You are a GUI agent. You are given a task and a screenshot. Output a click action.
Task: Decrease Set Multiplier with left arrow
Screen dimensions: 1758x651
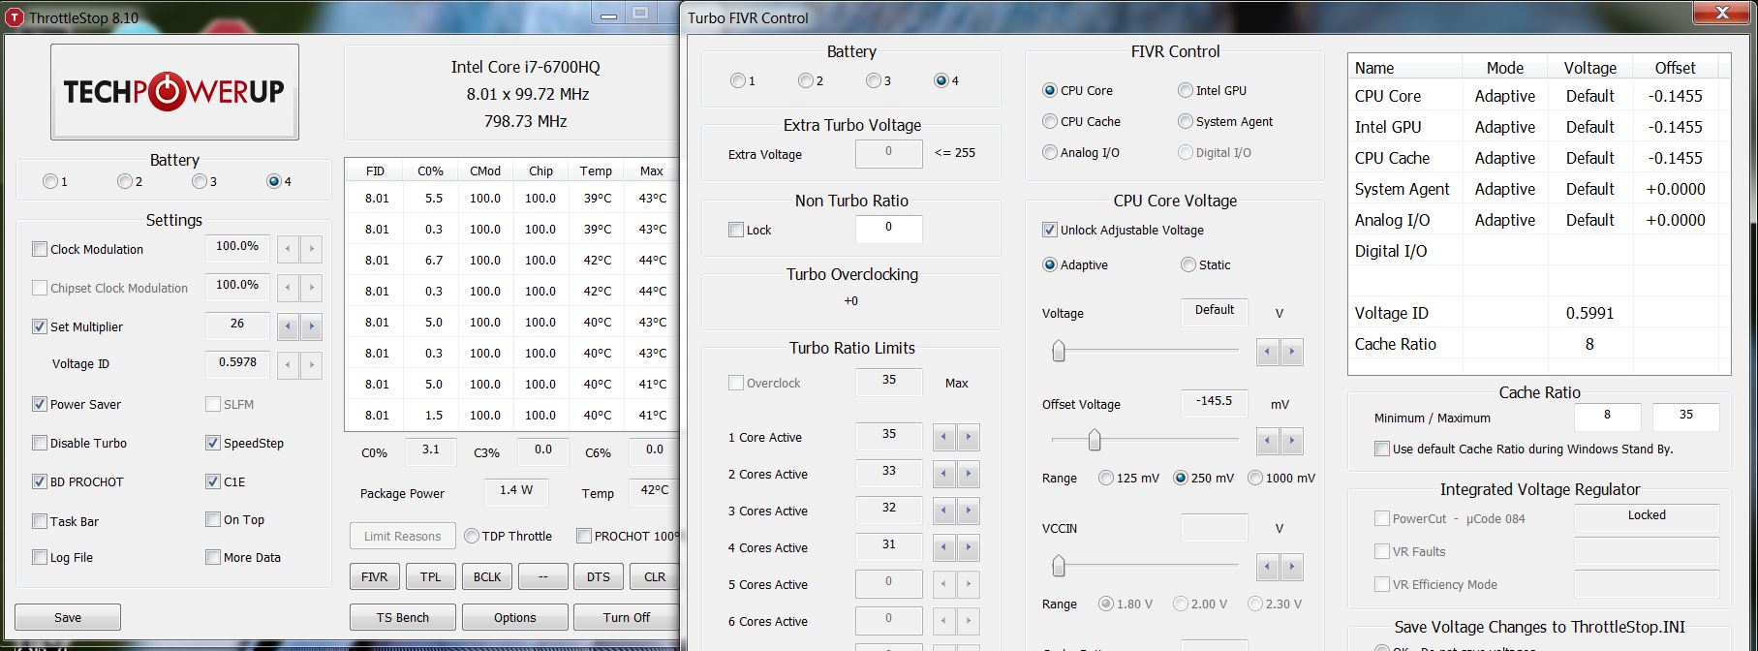click(288, 327)
